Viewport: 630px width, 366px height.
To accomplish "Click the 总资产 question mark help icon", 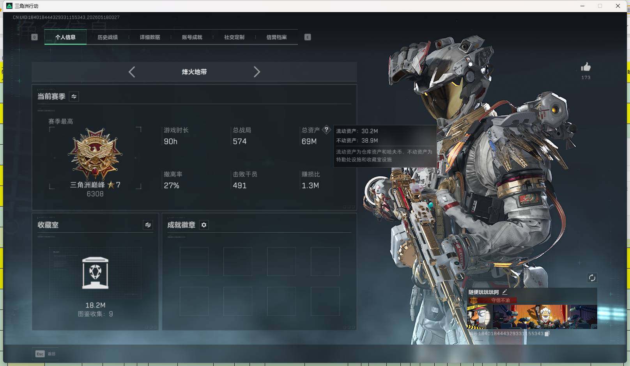I will pos(326,130).
